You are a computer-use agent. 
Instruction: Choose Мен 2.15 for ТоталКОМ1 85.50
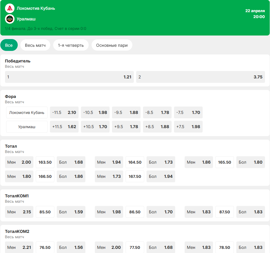(x=19, y=212)
